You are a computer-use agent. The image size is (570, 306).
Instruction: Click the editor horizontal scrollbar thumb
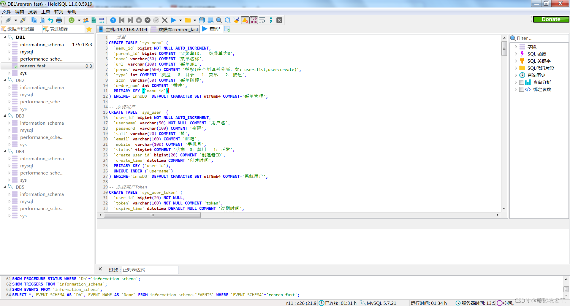[152, 215]
